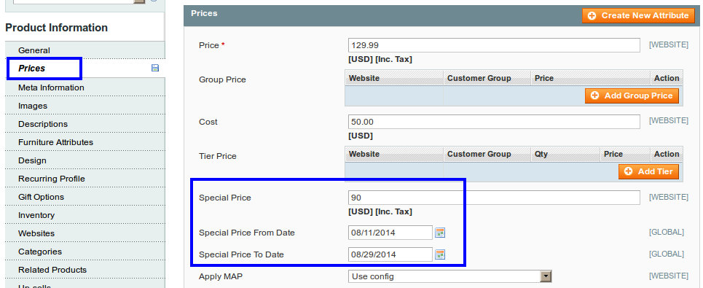
Task: Switch to Meta Information tab
Action: click(x=85, y=87)
